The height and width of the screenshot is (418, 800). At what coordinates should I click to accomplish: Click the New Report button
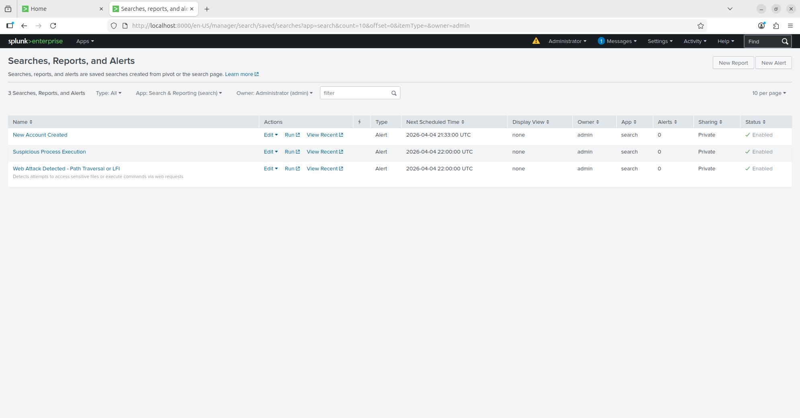tap(733, 63)
